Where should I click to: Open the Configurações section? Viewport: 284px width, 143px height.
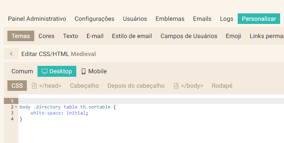(x=94, y=19)
